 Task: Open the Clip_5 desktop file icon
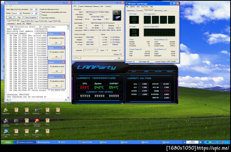[47, 110]
